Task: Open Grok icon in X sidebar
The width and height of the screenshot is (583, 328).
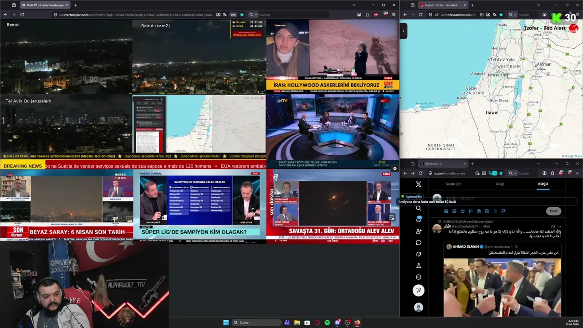Action: (x=419, y=254)
